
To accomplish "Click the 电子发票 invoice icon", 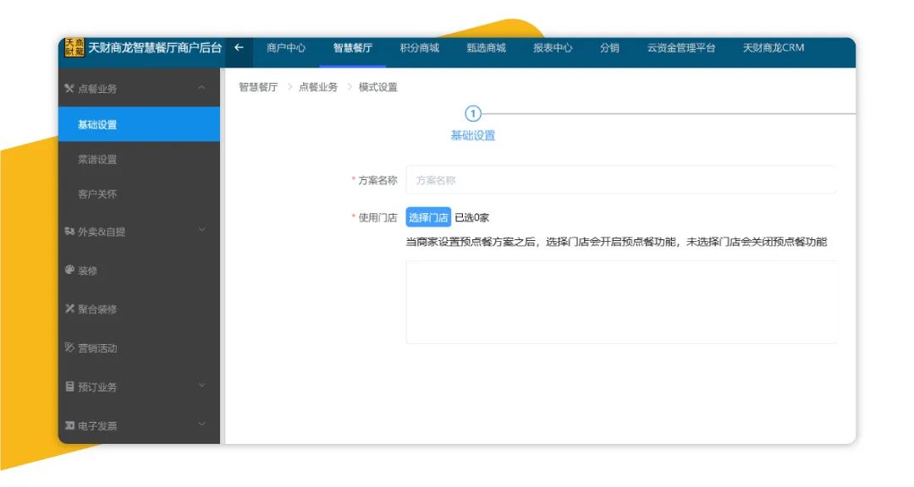I will pyautogui.click(x=69, y=426).
